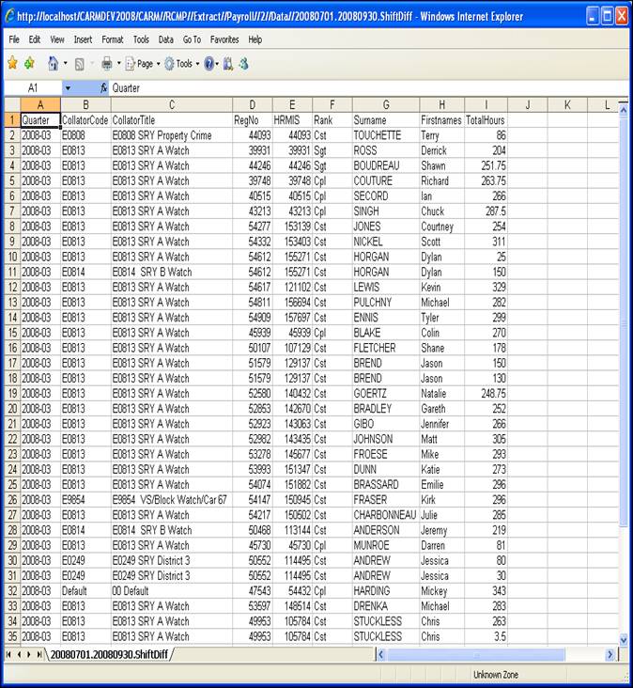Select the 20080701.20080930.ShiftDiff sheet tab
633x688 pixels.
pyautogui.click(x=109, y=653)
